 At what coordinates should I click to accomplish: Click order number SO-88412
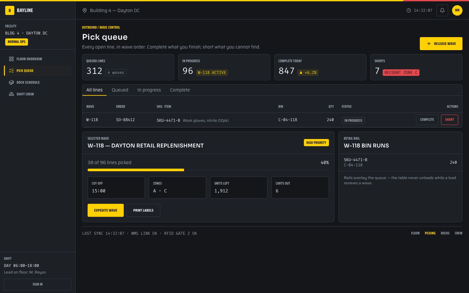pyautogui.click(x=125, y=120)
